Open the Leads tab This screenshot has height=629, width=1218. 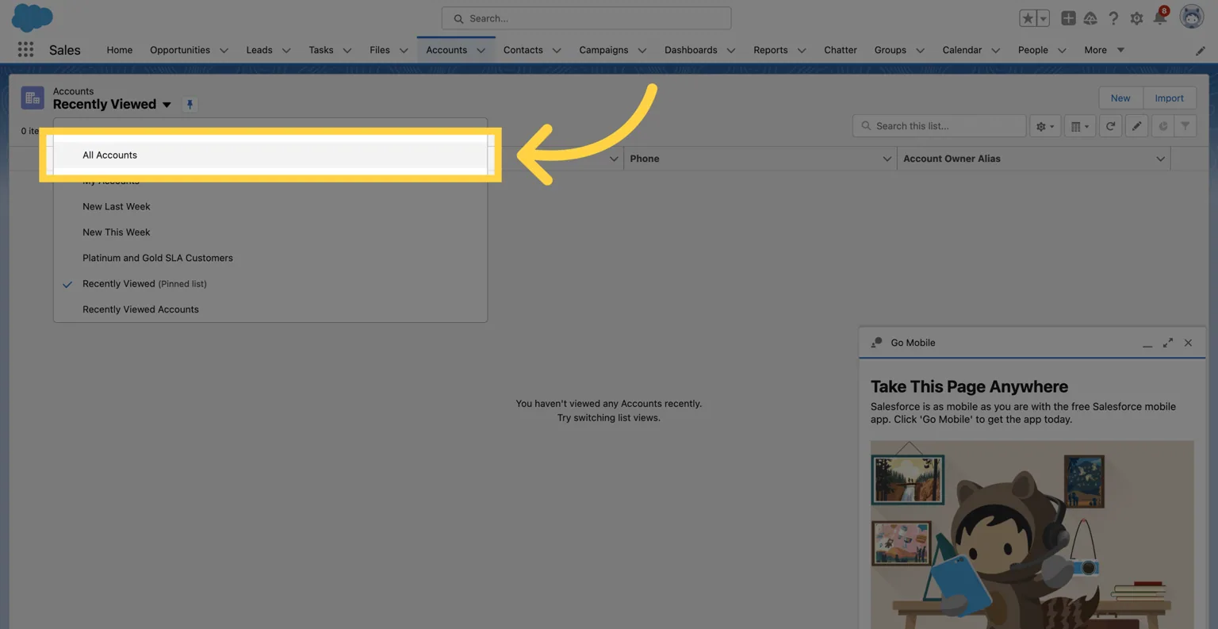point(259,50)
